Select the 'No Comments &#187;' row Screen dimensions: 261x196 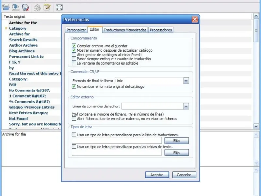coord(30,90)
